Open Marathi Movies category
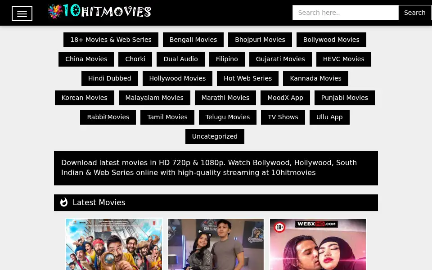 225,98
